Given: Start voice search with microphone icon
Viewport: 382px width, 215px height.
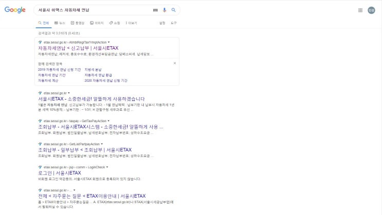Looking at the screenshot, I should point(165,10).
